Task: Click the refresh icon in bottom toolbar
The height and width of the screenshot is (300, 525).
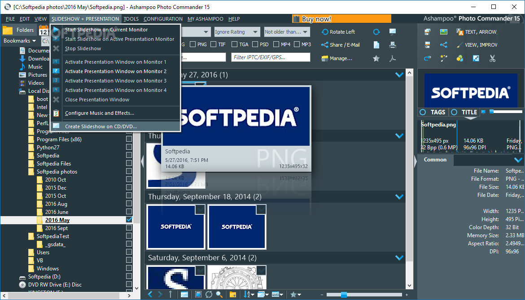Action: (x=209, y=294)
